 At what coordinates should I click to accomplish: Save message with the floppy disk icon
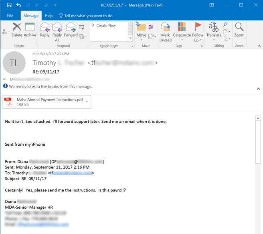coord(9,5)
